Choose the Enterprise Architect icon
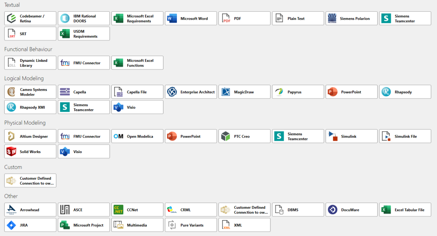This screenshot has height=236, width=437. tap(172, 92)
